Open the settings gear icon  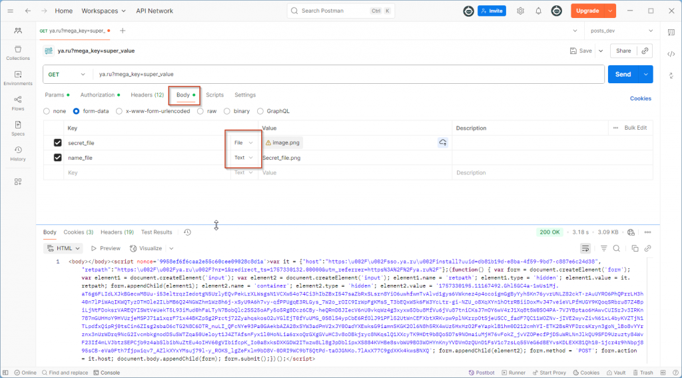(520, 11)
